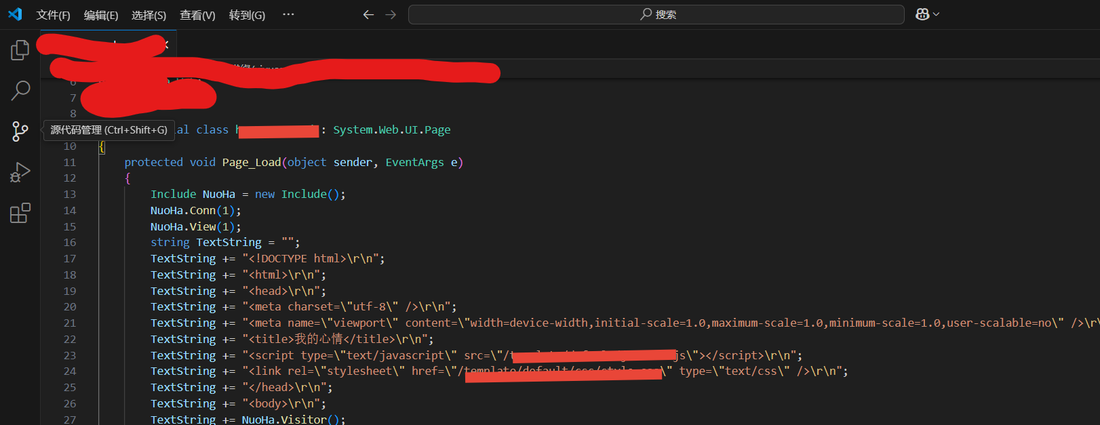The height and width of the screenshot is (425, 1100).
Task: Click the NuoHa.Conn(1) statement
Action: (195, 210)
